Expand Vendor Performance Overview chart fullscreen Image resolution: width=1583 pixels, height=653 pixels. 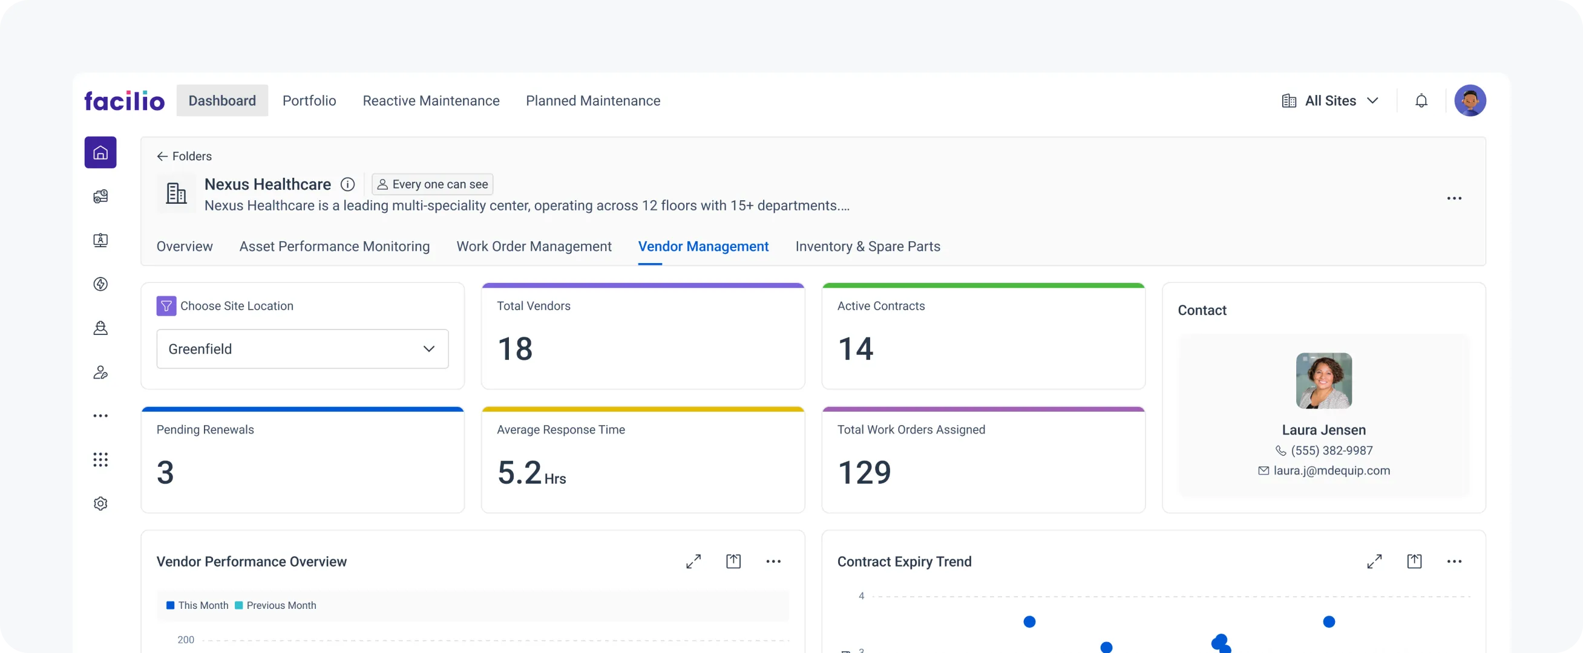(x=693, y=562)
